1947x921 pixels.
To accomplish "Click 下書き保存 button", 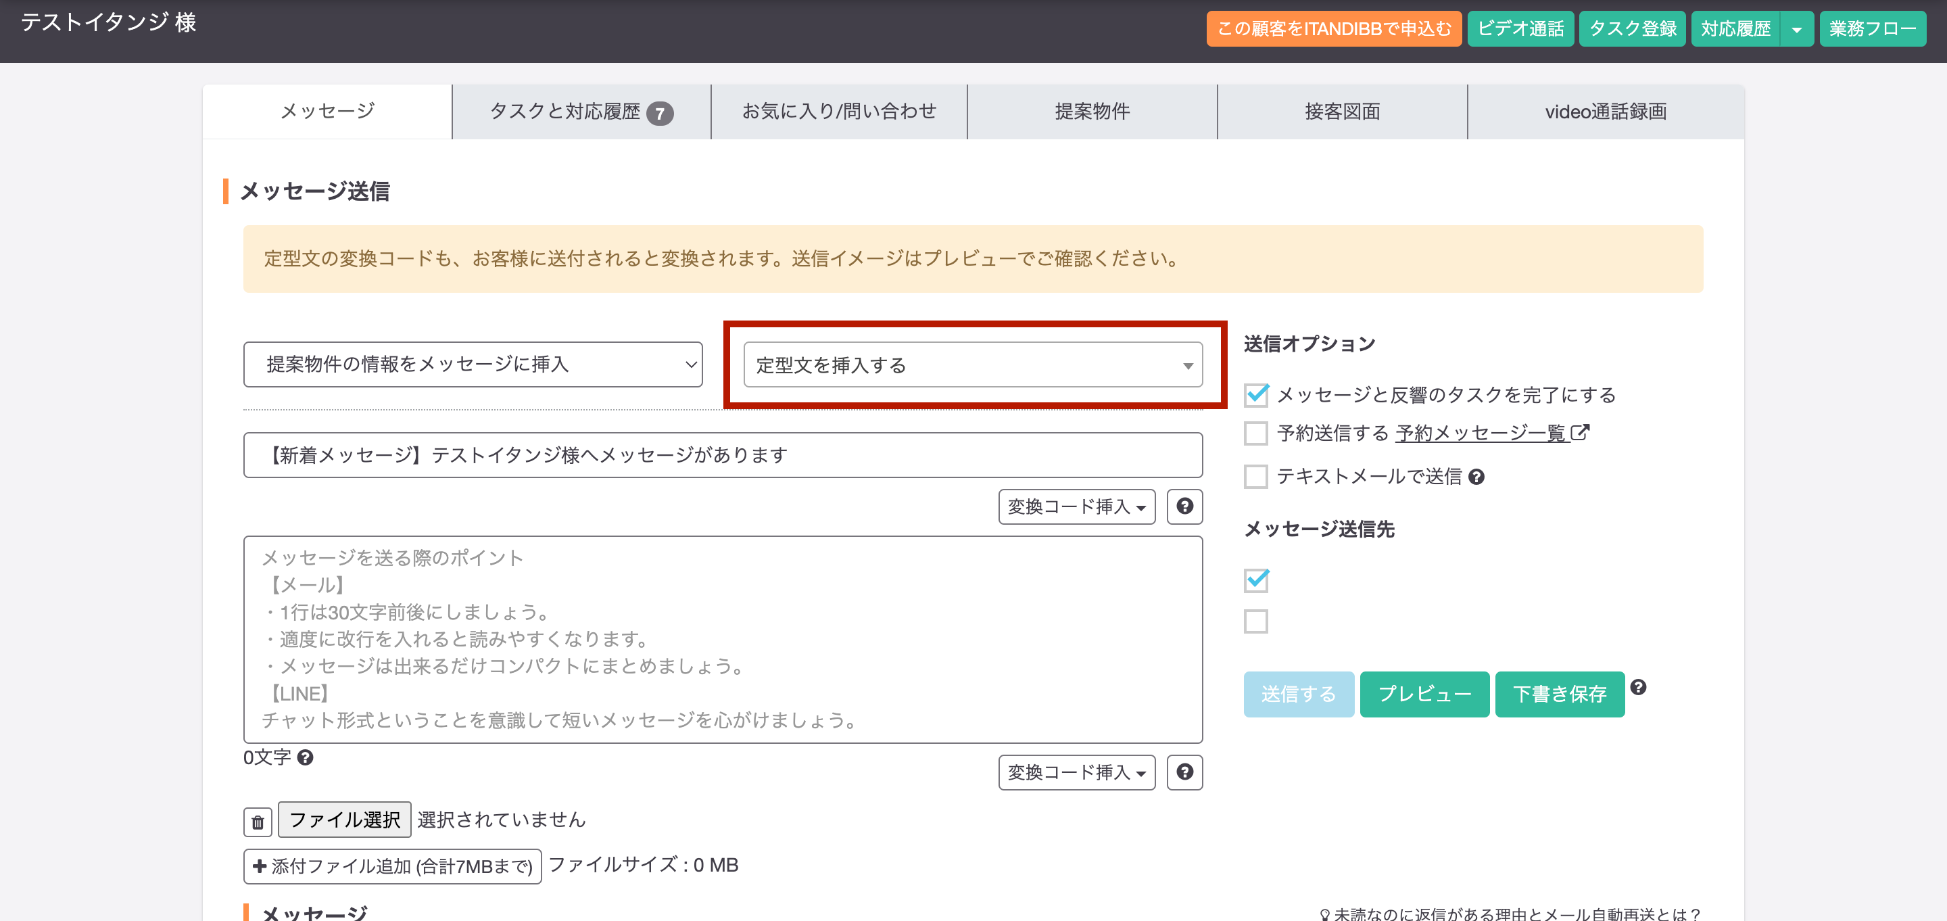I will point(1560,694).
